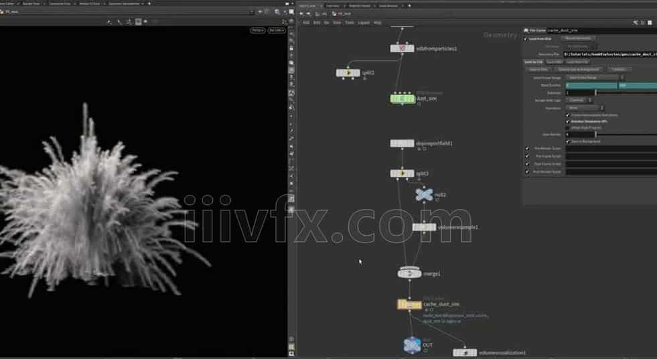
Task: Open the View menu in network editor
Action: [x=337, y=23]
